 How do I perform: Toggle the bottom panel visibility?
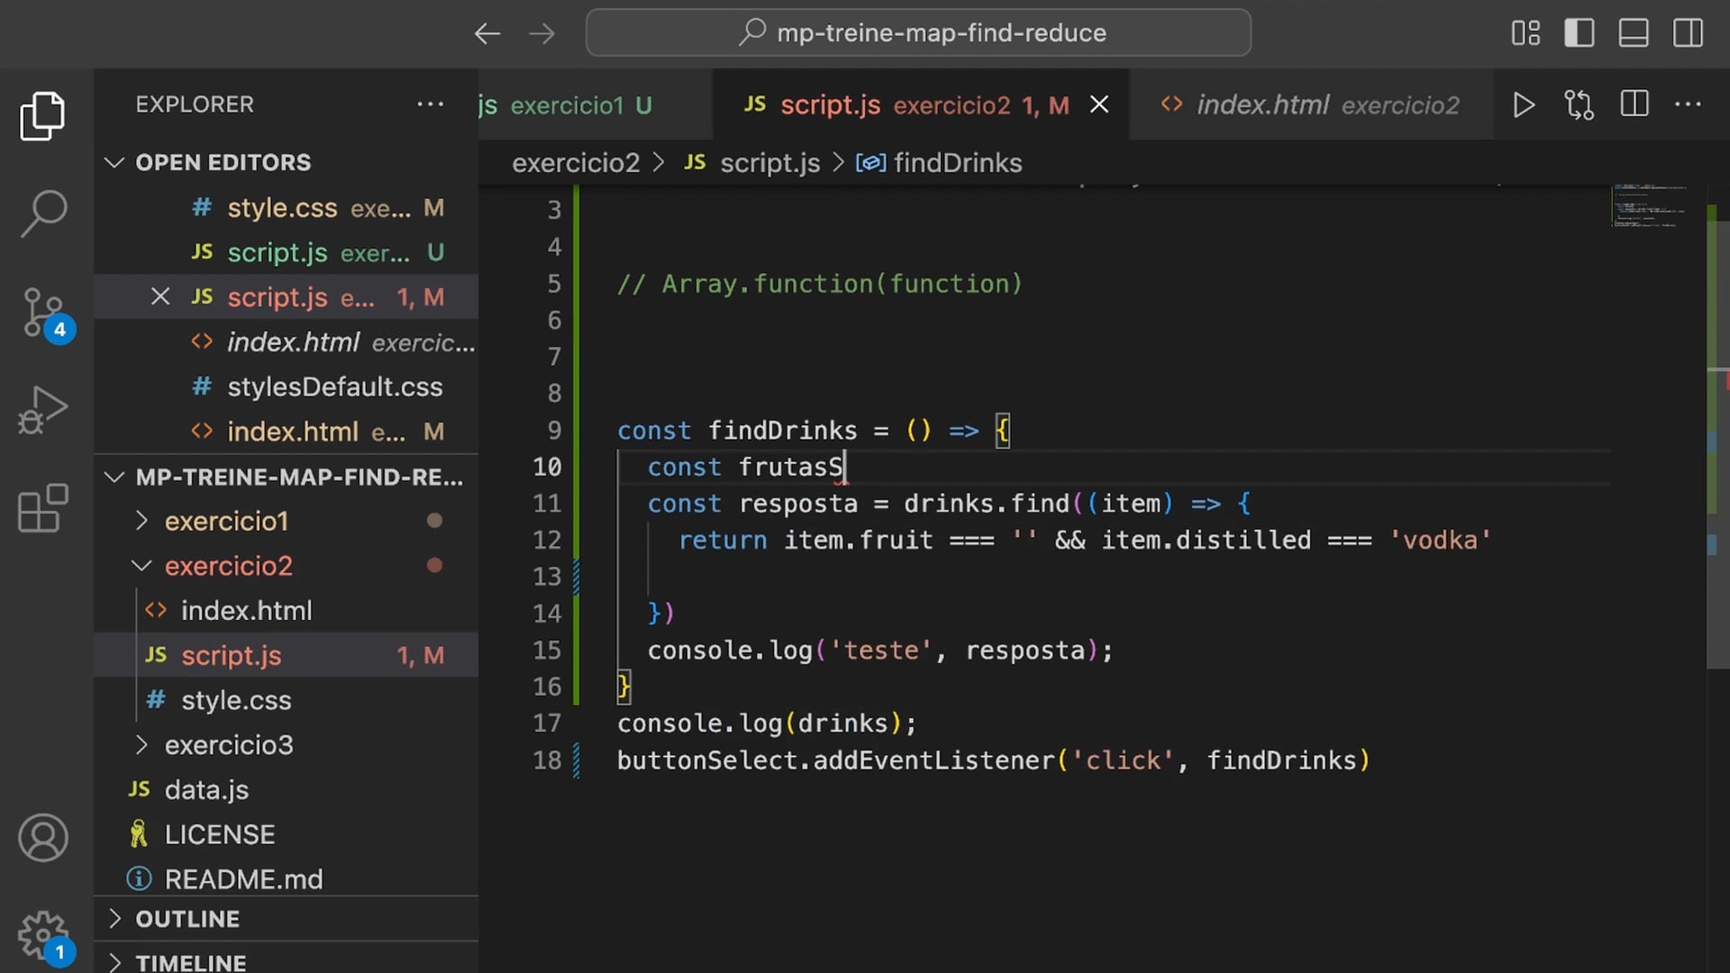point(1634,33)
